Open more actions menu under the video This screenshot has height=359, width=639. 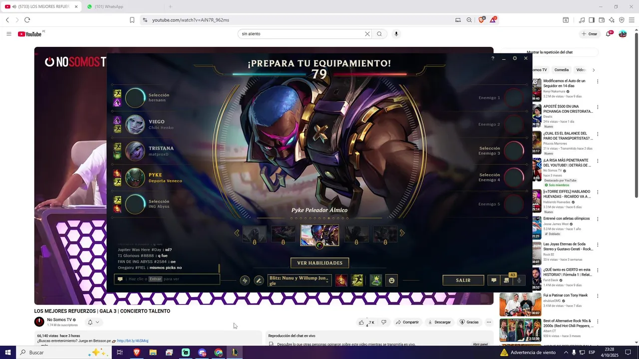coord(489,322)
